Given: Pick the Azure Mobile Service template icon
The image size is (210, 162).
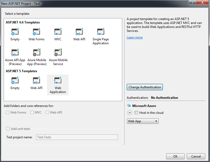Looking at the screenshot, I should (58, 52).
